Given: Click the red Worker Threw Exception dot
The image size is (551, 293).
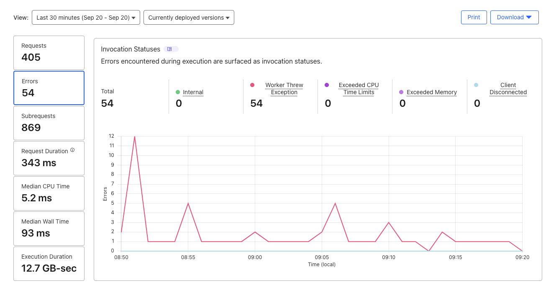Looking at the screenshot, I should [252, 85].
